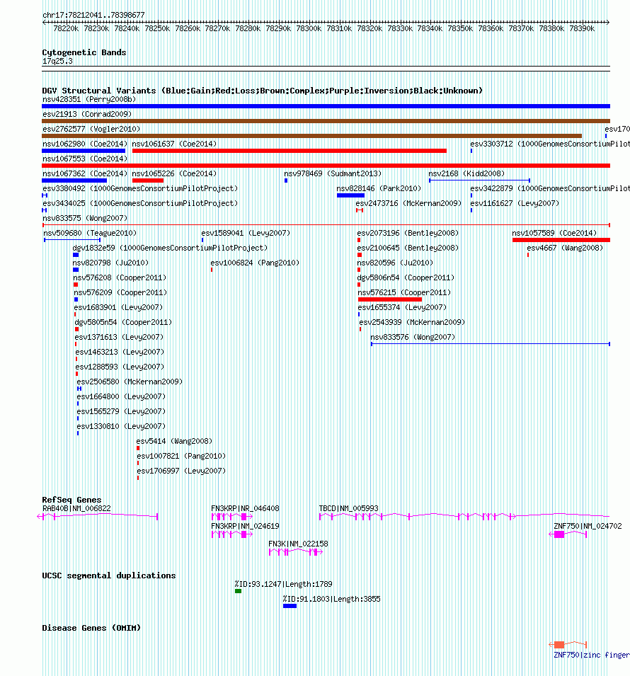The height and width of the screenshot is (676, 630).
Task: Click the FN3KRP NM_024619 gene glyph
Action: 232,534
